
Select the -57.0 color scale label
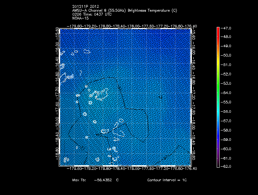click(227, 121)
